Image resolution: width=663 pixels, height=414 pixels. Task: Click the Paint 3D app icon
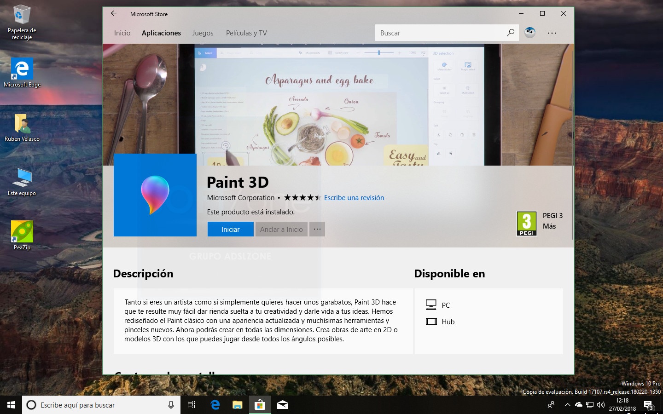coord(155,195)
